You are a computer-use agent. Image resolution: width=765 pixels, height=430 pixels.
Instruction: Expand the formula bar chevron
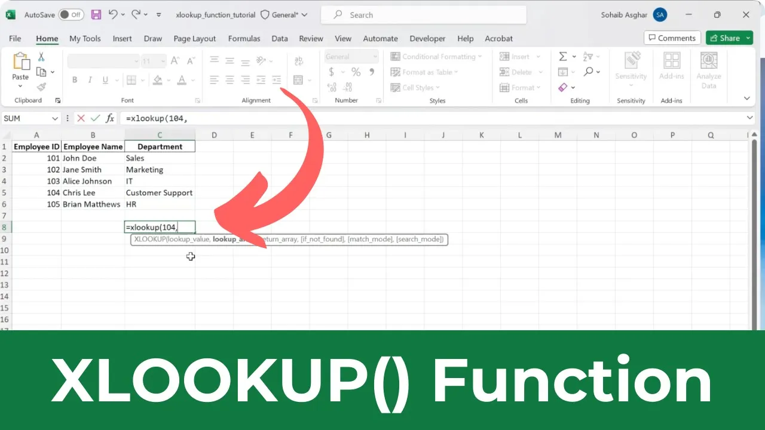coord(751,118)
